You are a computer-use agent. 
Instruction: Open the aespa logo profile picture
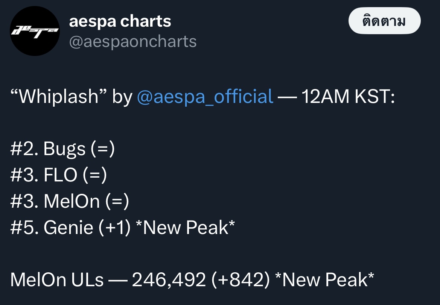click(35, 31)
